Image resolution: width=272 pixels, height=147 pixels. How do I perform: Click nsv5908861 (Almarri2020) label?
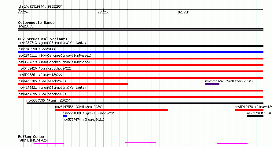click(x=40, y=75)
